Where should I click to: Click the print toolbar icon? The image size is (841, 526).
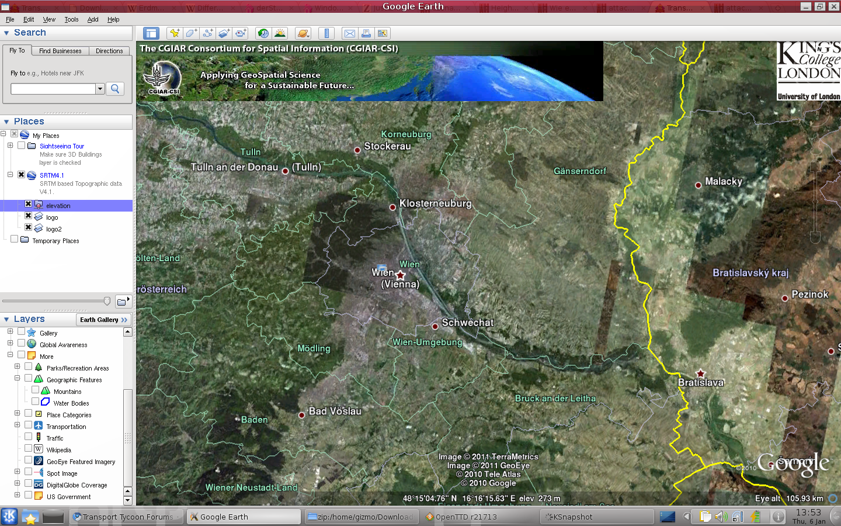tap(366, 33)
